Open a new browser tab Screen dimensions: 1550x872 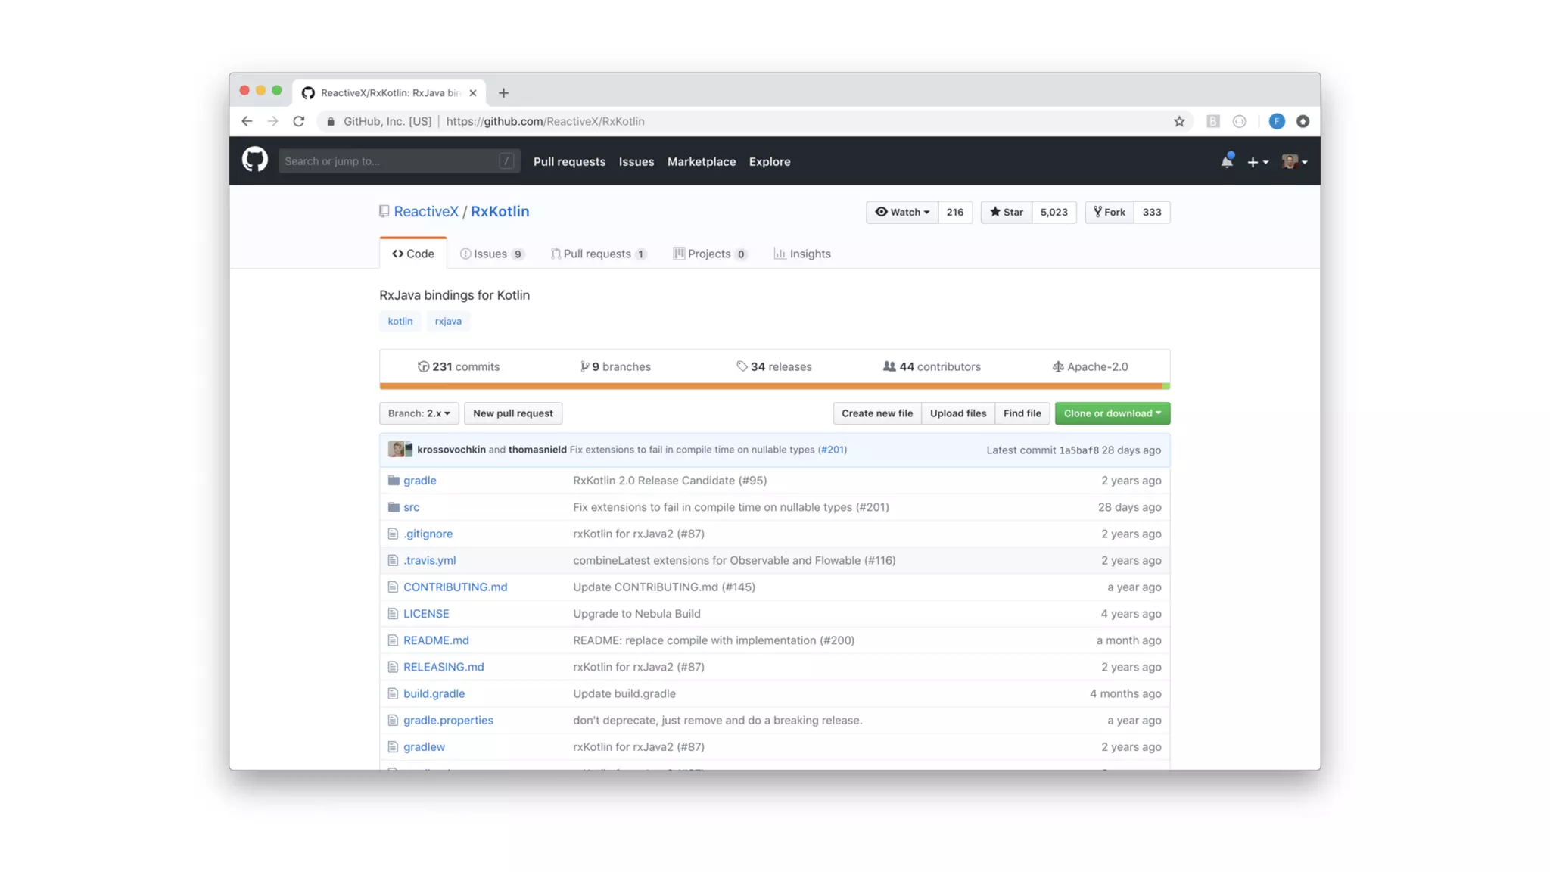tap(503, 93)
